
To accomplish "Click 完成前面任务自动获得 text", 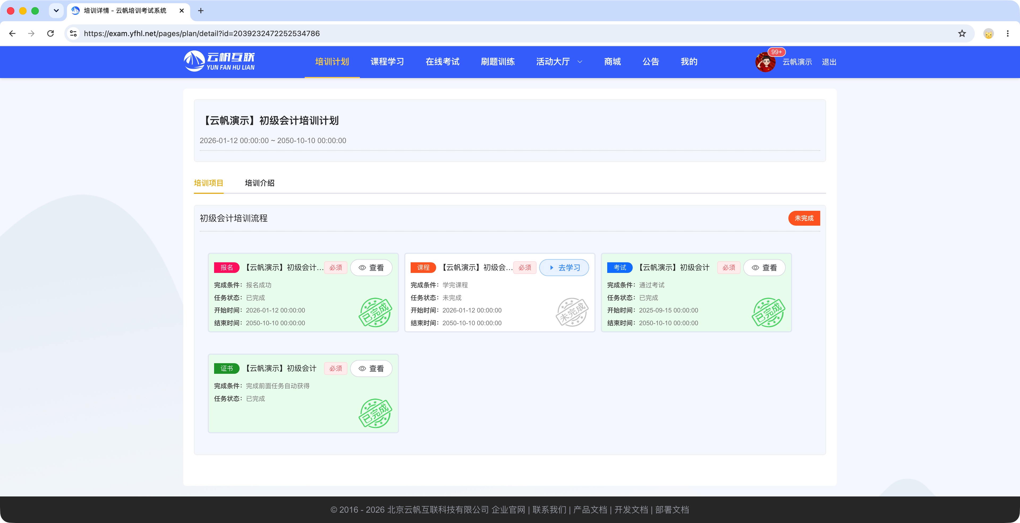I will [278, 386].
